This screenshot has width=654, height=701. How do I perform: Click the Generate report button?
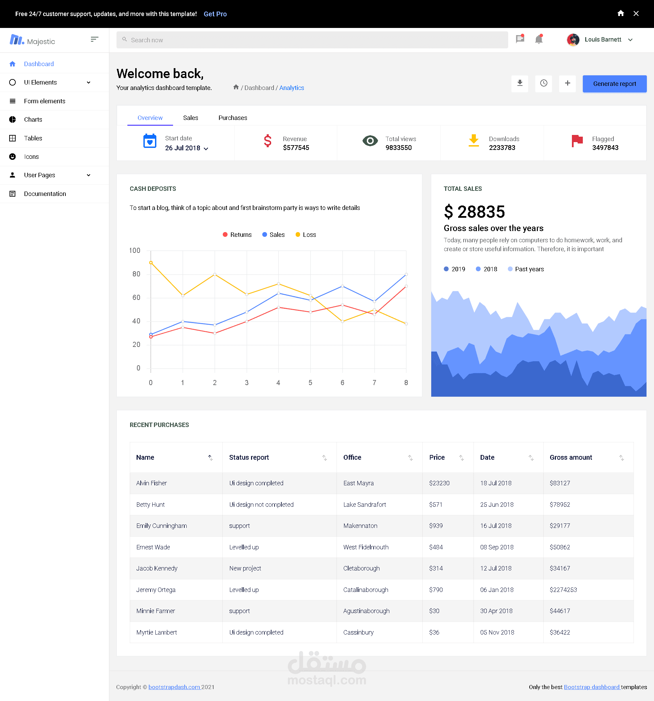[x=614, y=84]
